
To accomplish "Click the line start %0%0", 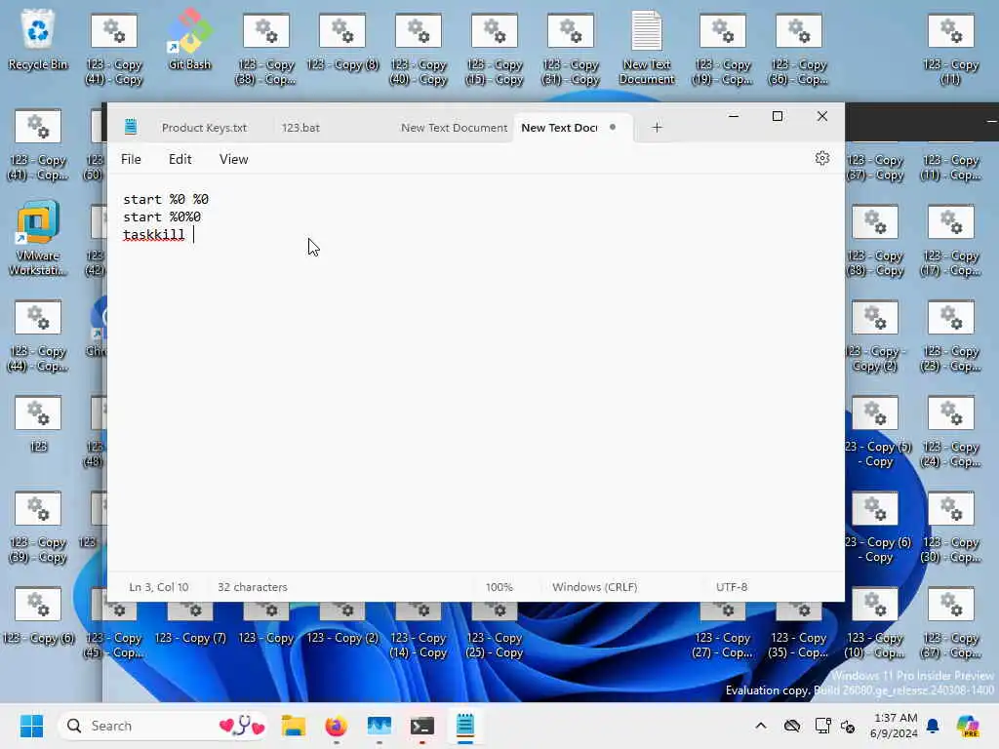I will 162,217.
